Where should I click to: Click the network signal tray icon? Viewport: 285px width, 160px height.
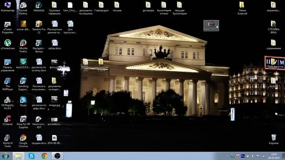(263, 156)
